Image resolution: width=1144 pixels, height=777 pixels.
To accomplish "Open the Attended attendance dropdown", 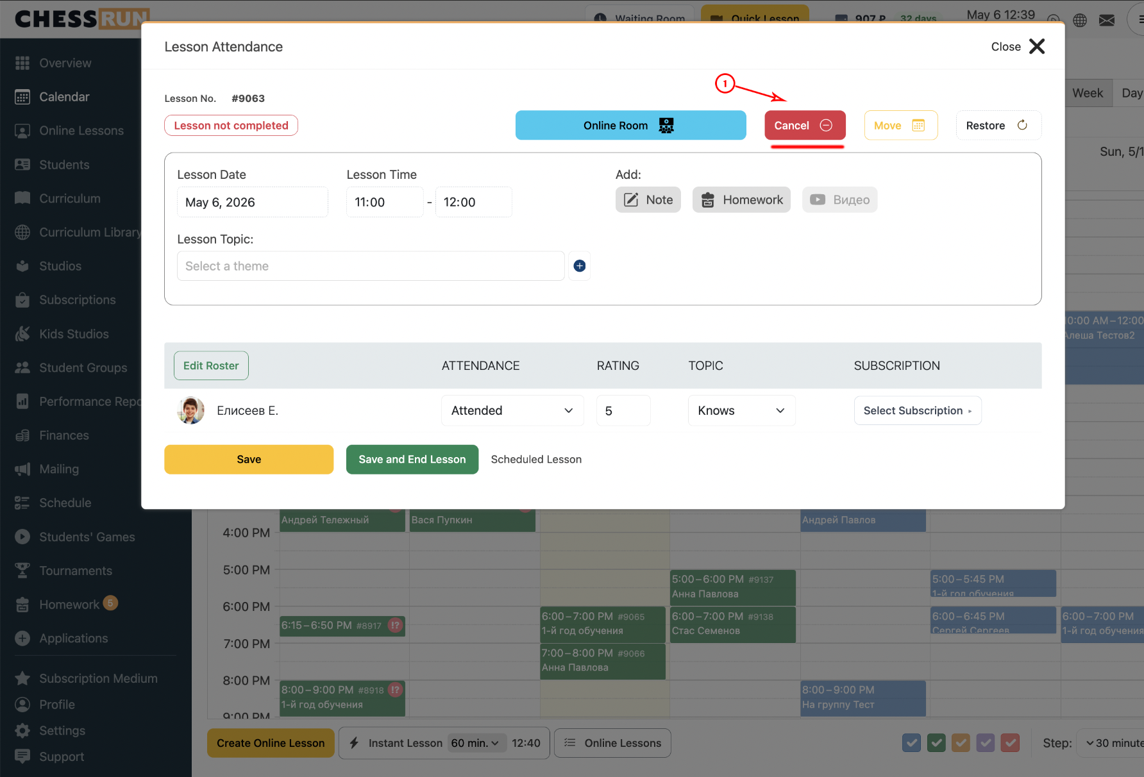I will point(512,410).
